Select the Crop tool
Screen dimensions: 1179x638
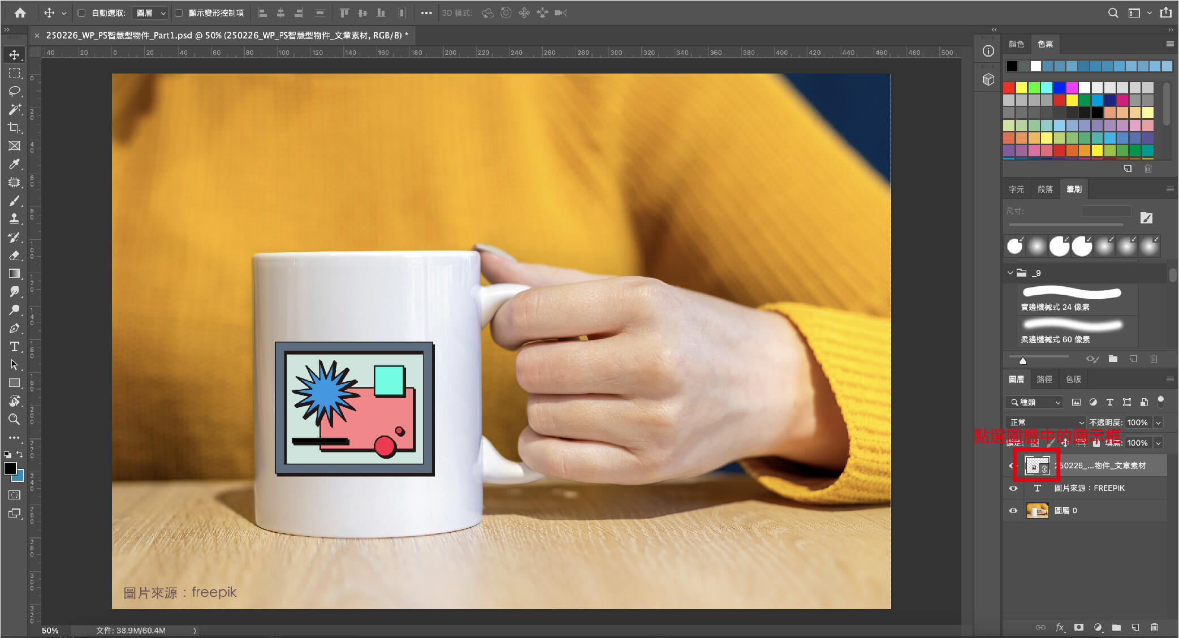pyautogui.click(x=14, y=127)
